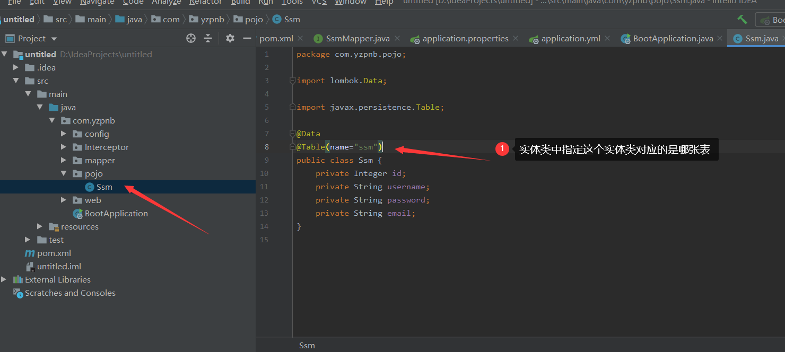The width and height of the screenshot is (785, 352).
Task: Expand the web package
Action: (64, 200)
